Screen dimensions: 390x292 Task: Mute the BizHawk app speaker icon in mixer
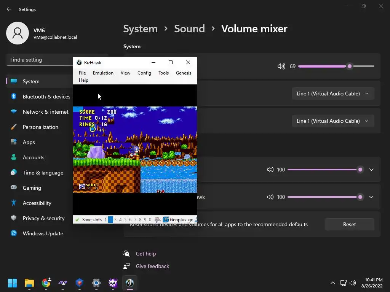270,197
